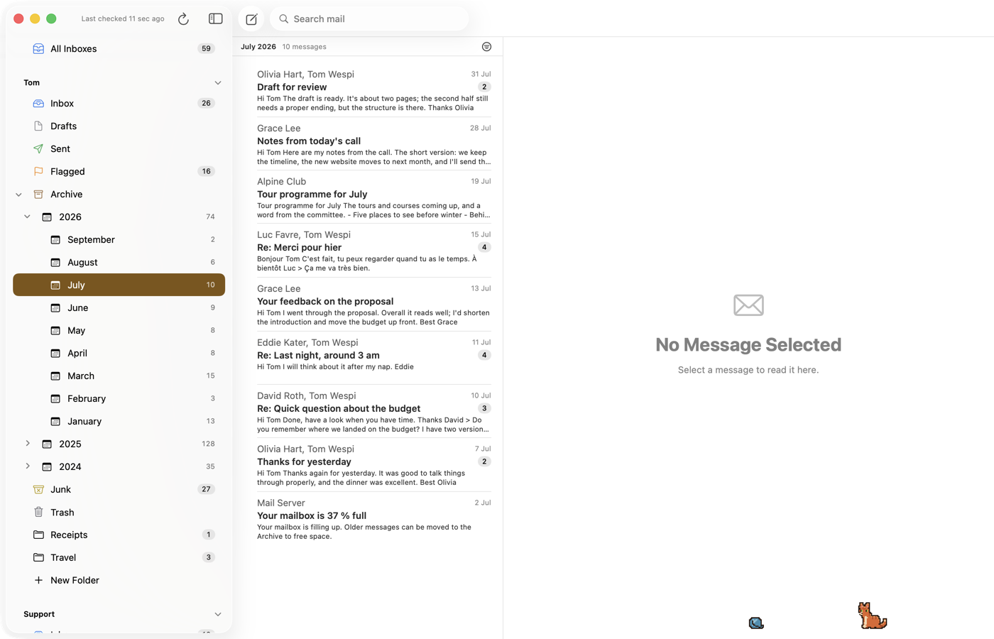
Task: Open 'Re: Last night, around 3 am' thread
Action: (373, 359)
